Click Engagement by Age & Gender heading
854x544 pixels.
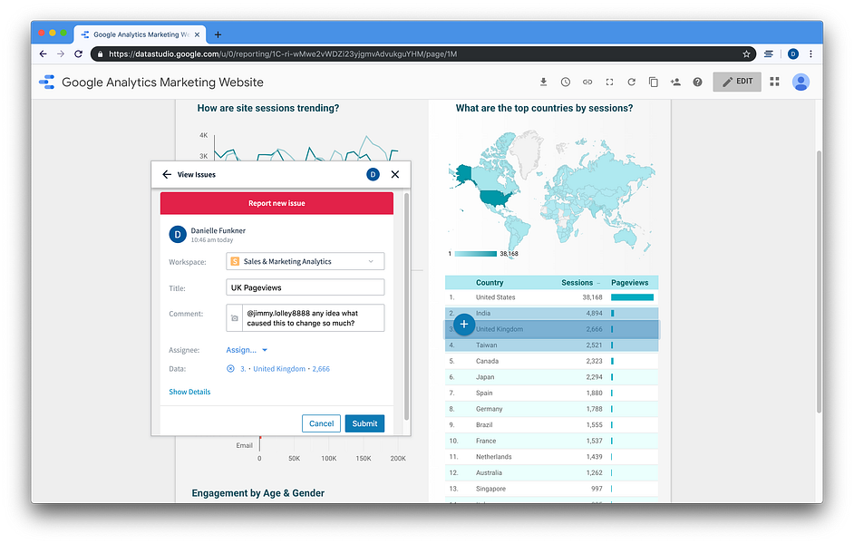point(257,493)
